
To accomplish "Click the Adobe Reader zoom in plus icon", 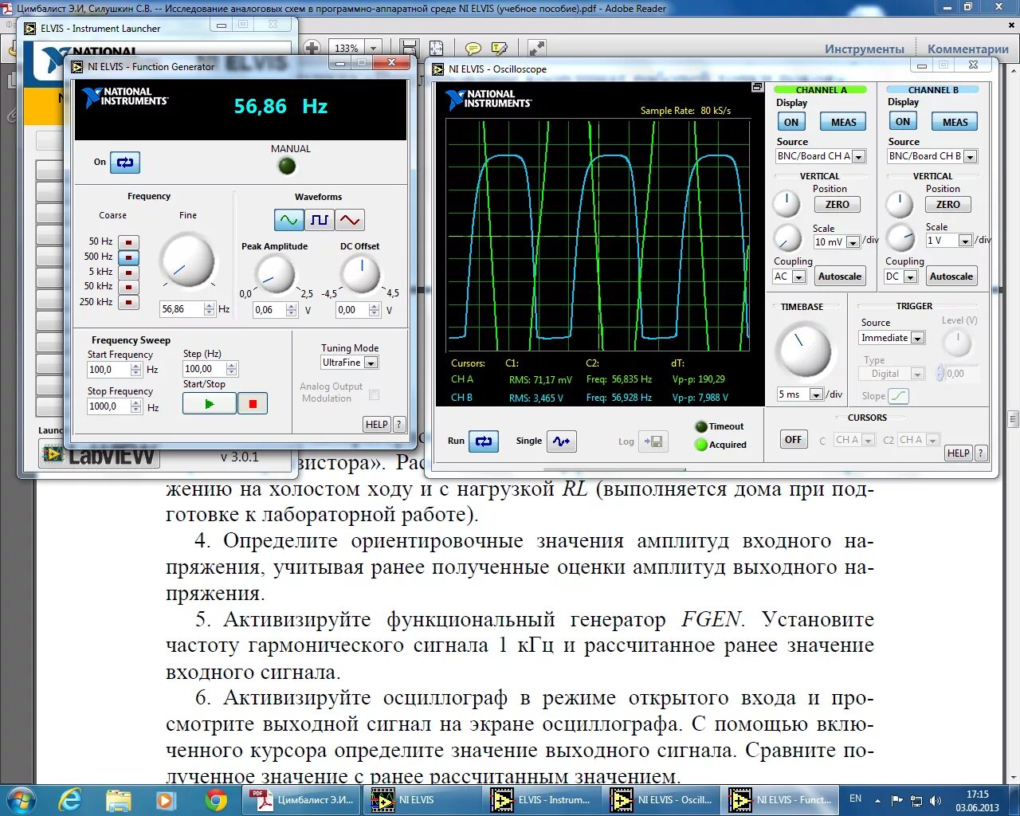I will 312,48.
